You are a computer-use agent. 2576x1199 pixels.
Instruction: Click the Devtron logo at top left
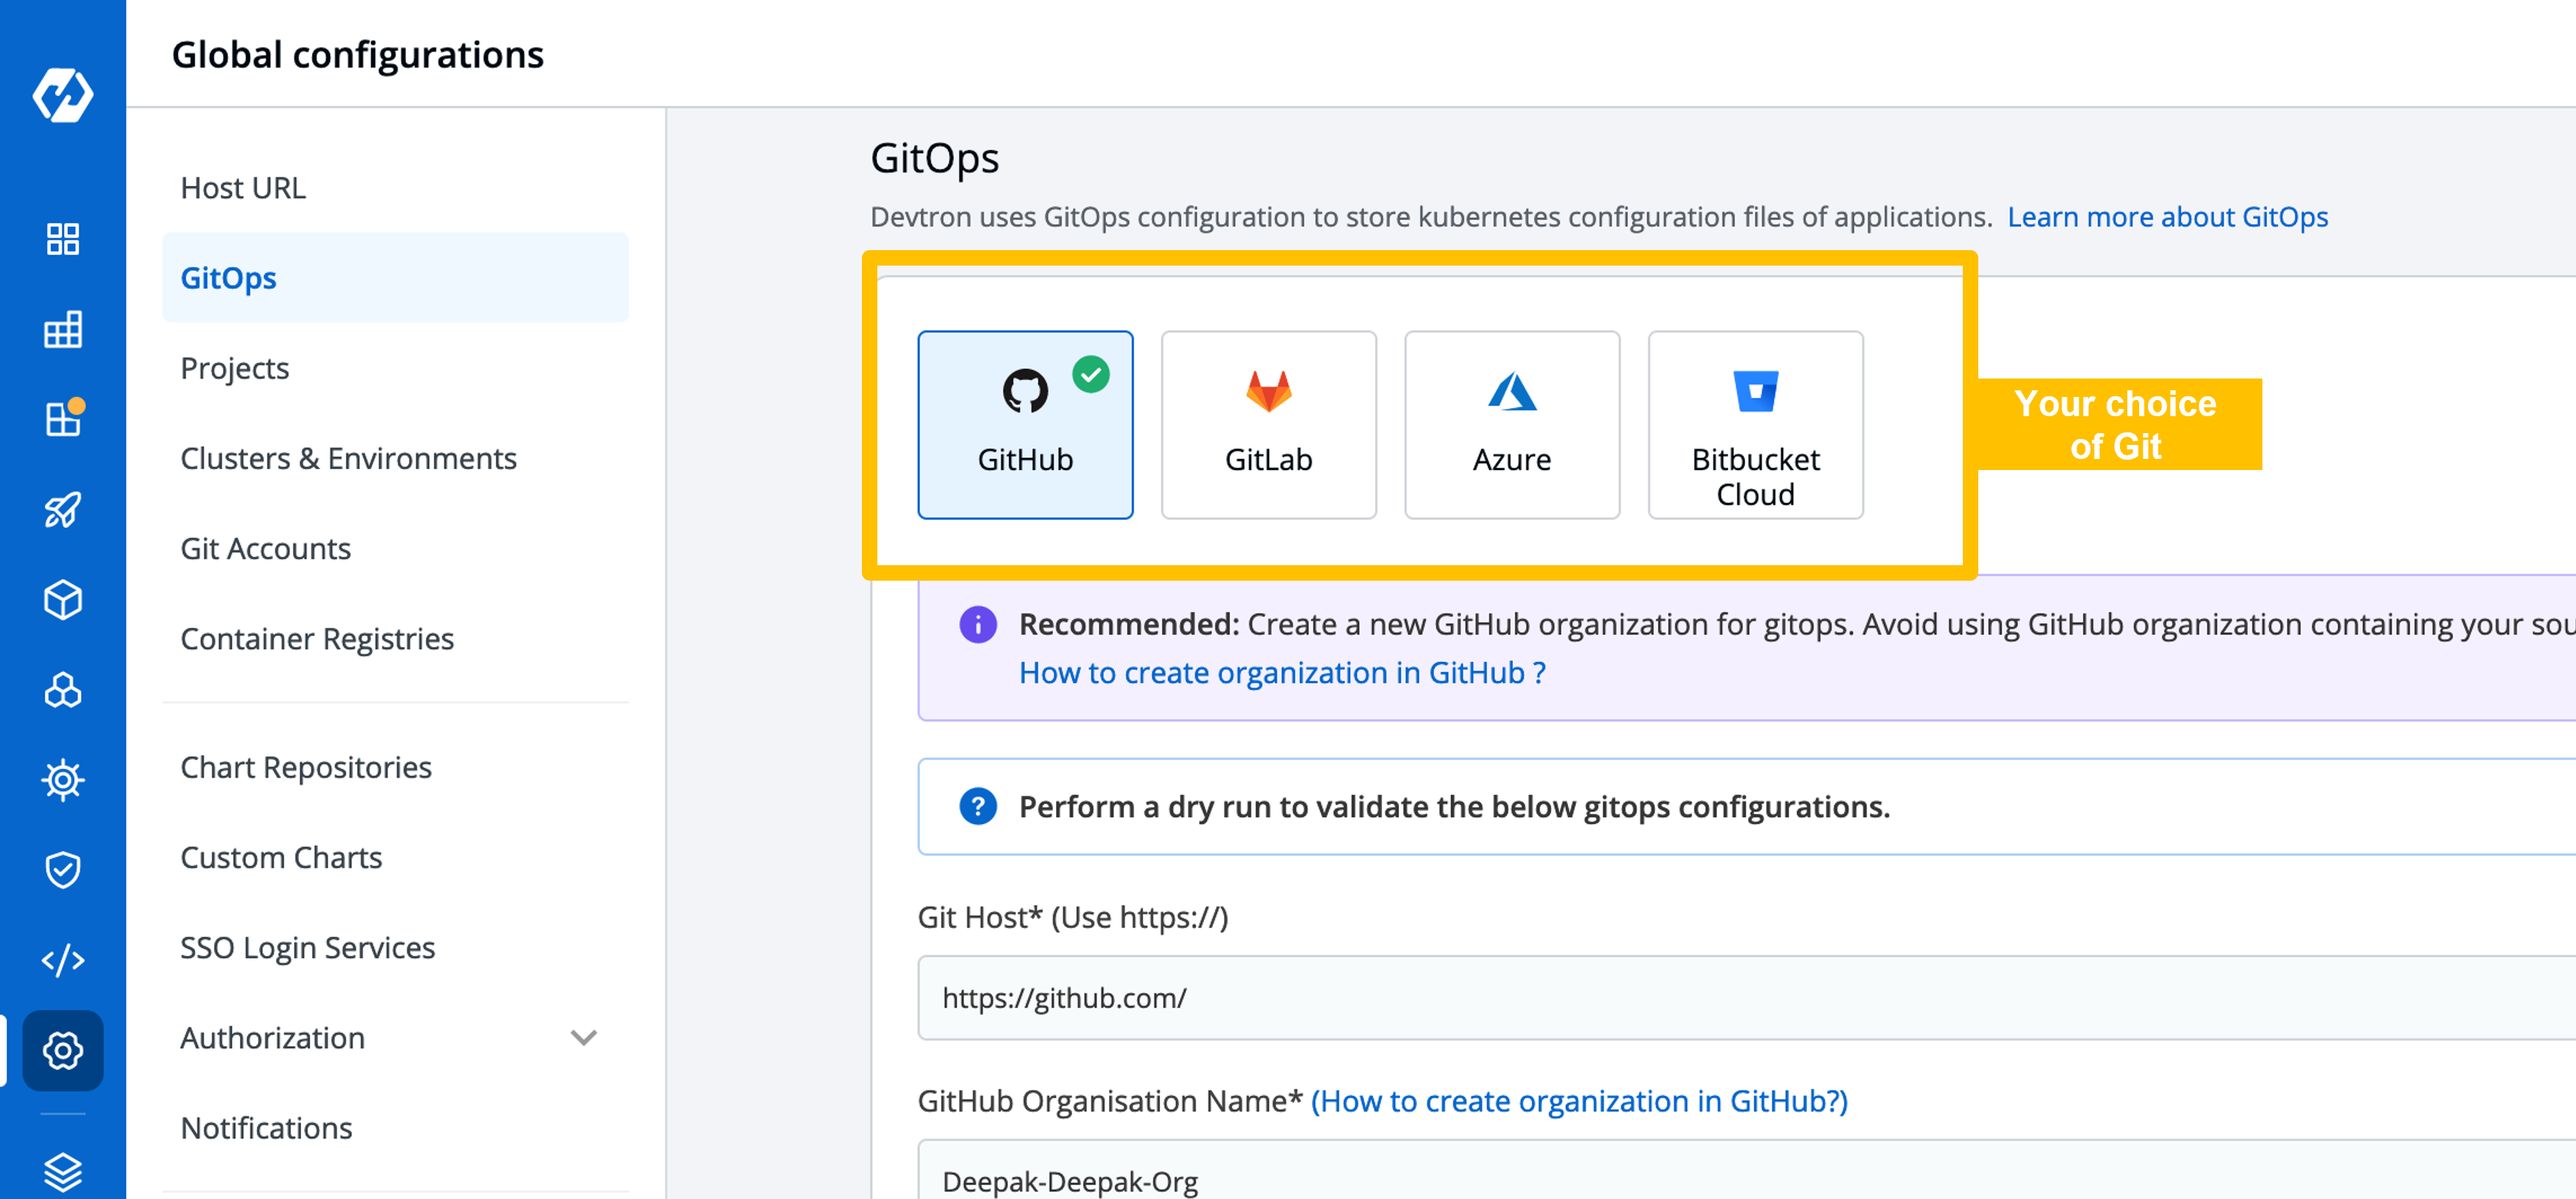click(63, 95)
